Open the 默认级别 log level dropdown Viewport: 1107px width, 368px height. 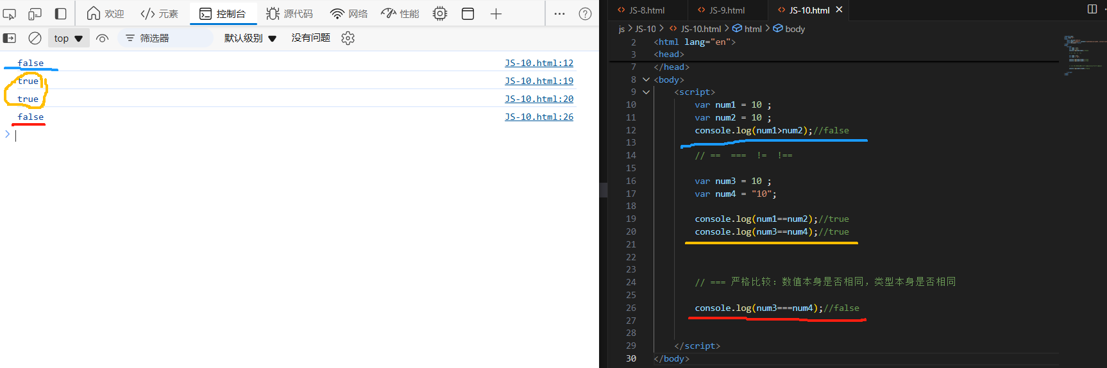(250, 38)
